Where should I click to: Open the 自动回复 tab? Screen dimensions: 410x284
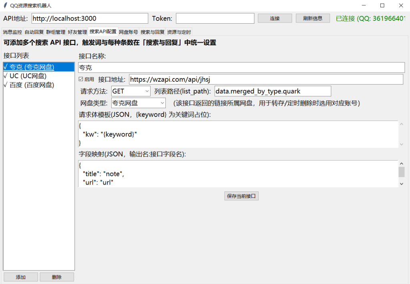(34, 32)
